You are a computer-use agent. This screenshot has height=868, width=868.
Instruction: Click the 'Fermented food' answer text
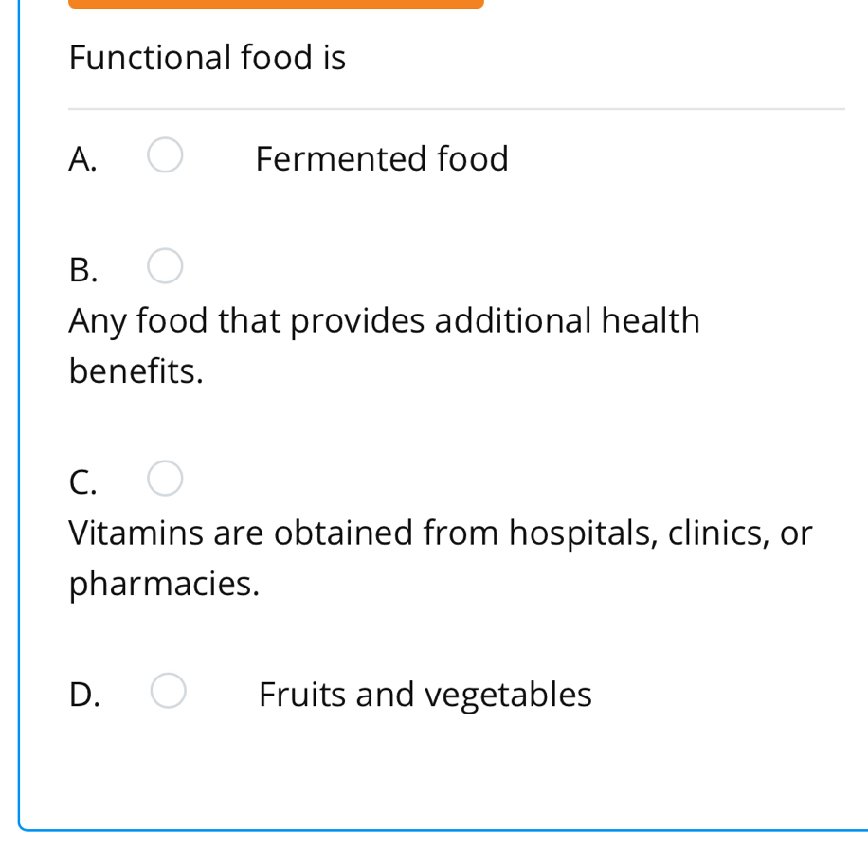(382, 158)
